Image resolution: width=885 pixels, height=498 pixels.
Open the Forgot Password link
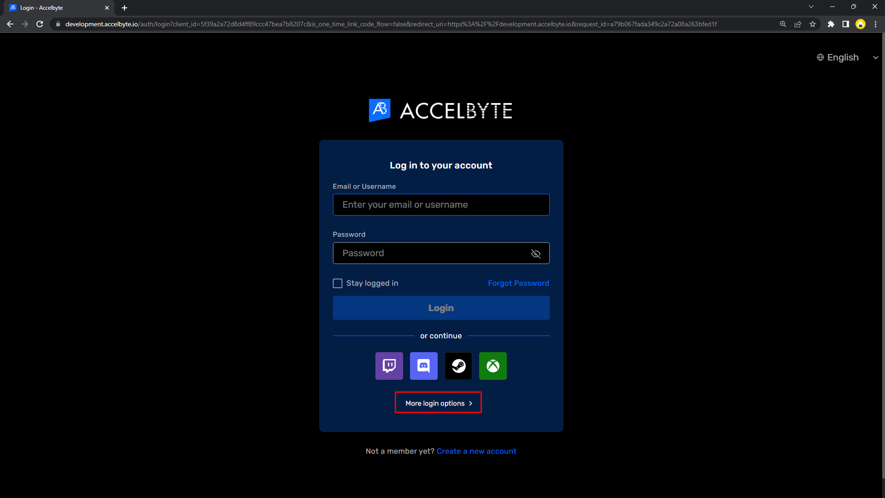tap(518, 283)
